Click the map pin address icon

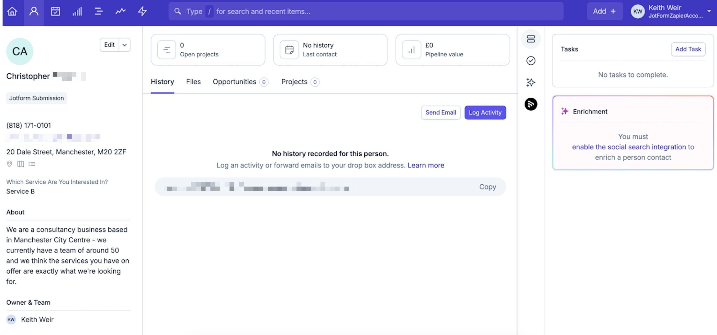(9, 164)
